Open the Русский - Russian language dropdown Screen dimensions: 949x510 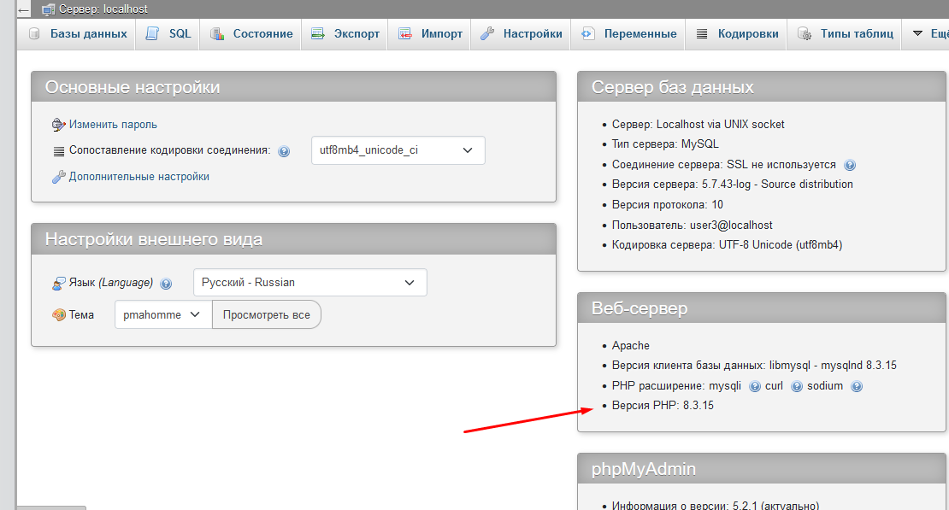click(x=309, y=283)
